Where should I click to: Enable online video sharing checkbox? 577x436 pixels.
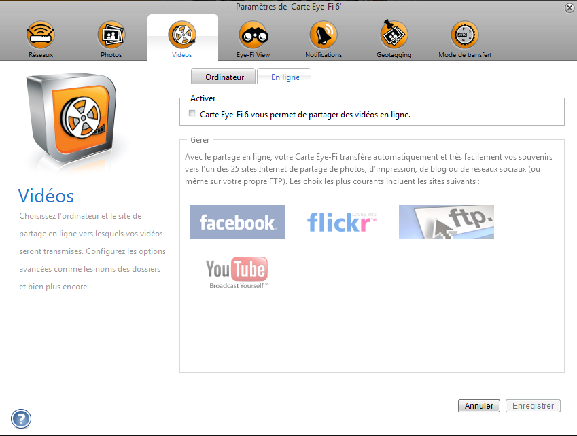(x=192, y=114)
